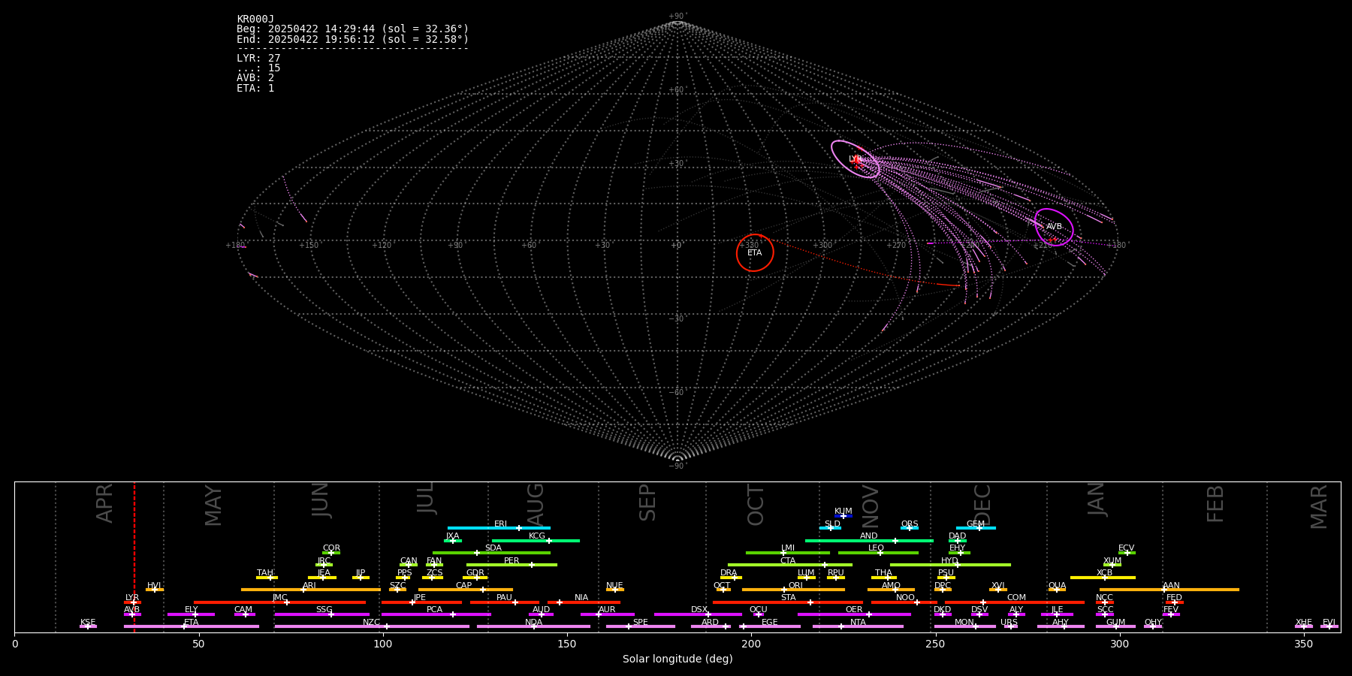The width and height of the screenshot is (1352, 676).
Task: Click the DEC month label in timeline
Action: (982, 505)
